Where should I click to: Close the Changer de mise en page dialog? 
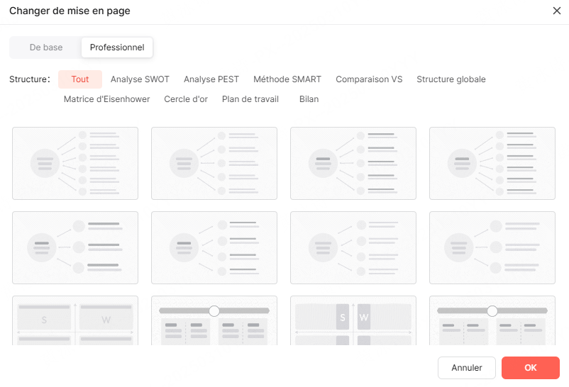tap(556, 11)
